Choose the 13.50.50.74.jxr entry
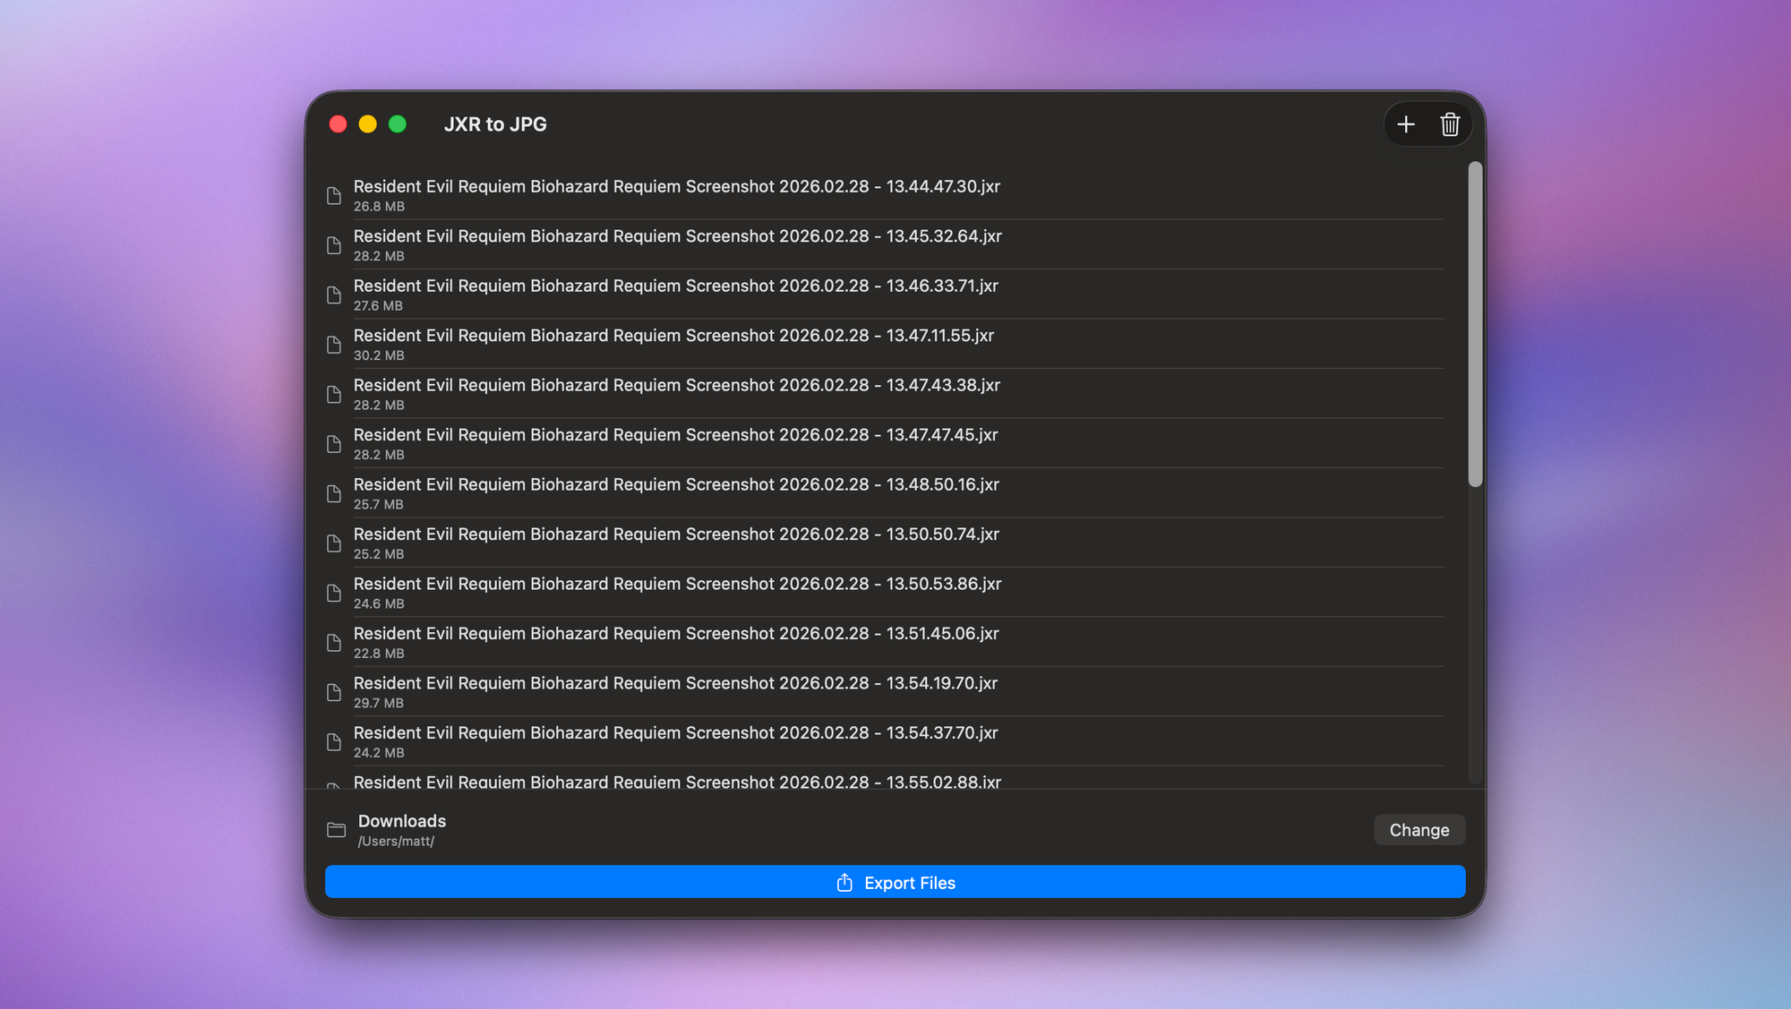 coord(676,543)
